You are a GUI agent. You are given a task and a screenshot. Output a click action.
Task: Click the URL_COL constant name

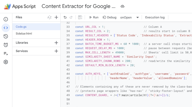point(91,27)
